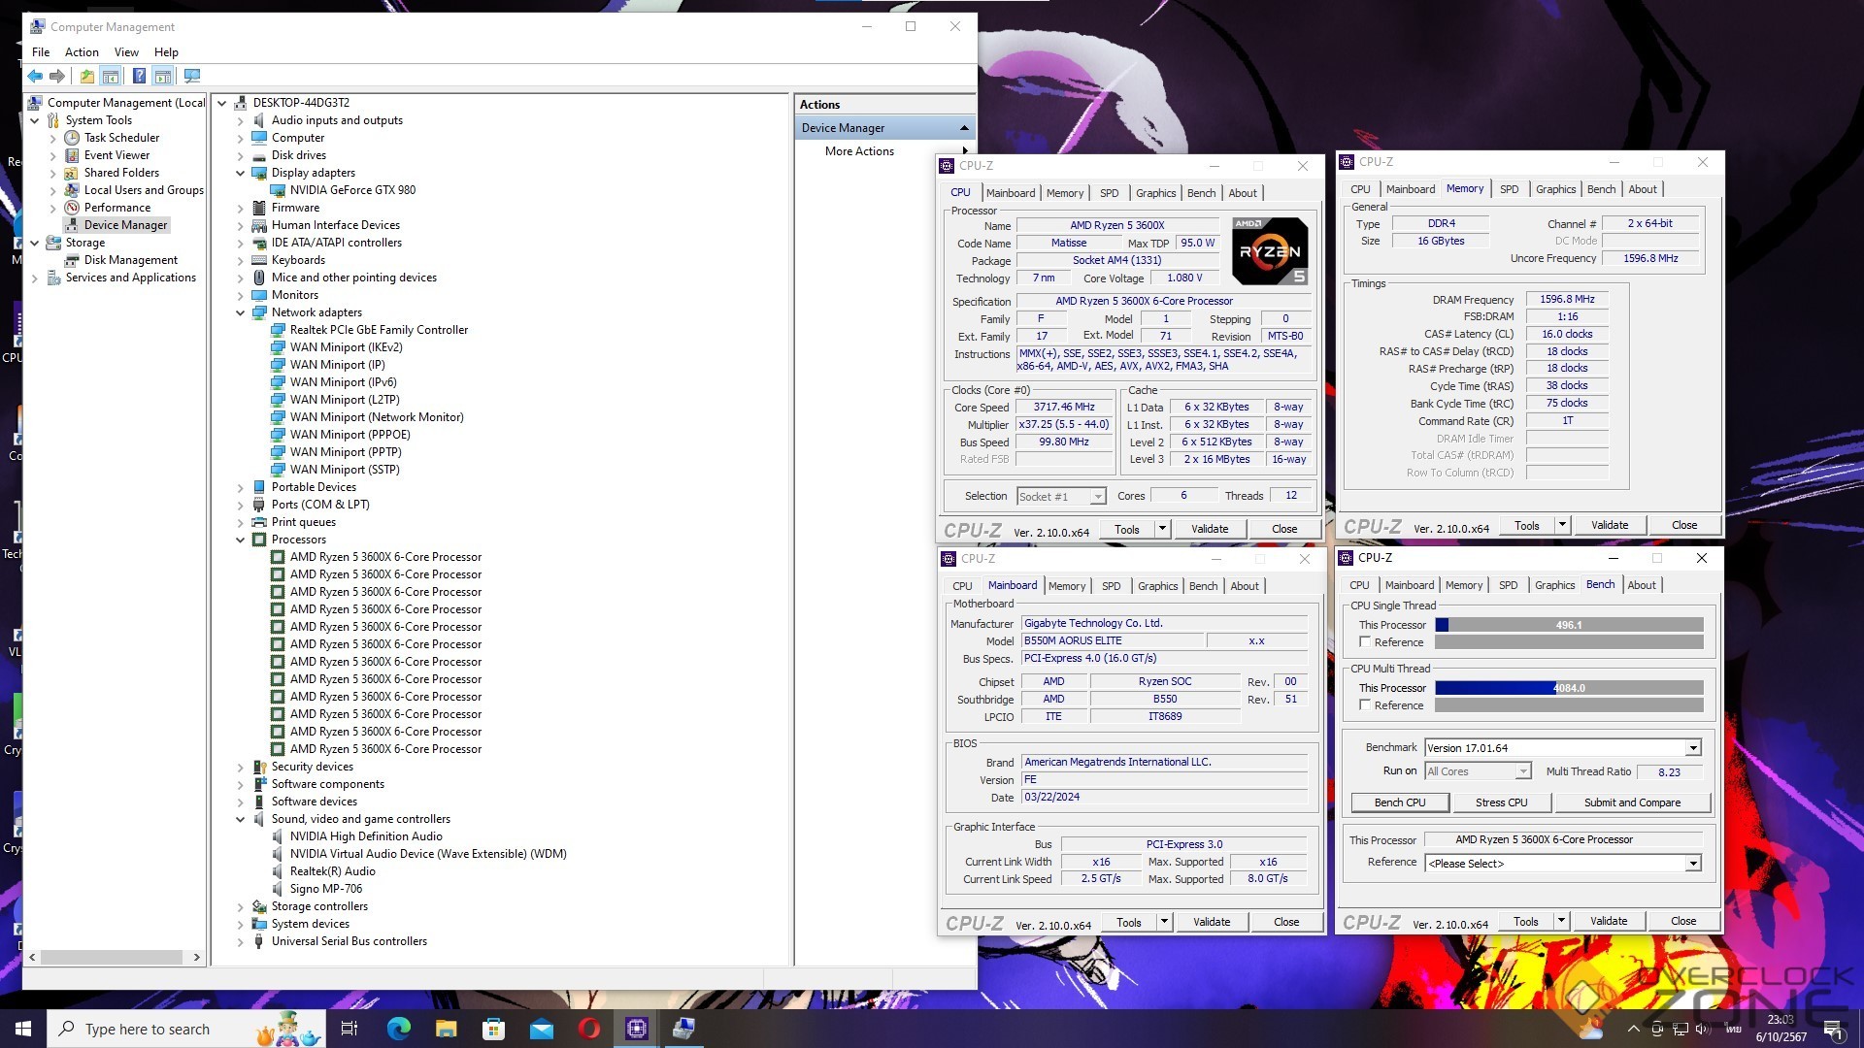Open Microsoft Edge from the taskbar
This screenshot has height=1048, width=1864.
click(x=398, y=1029)
